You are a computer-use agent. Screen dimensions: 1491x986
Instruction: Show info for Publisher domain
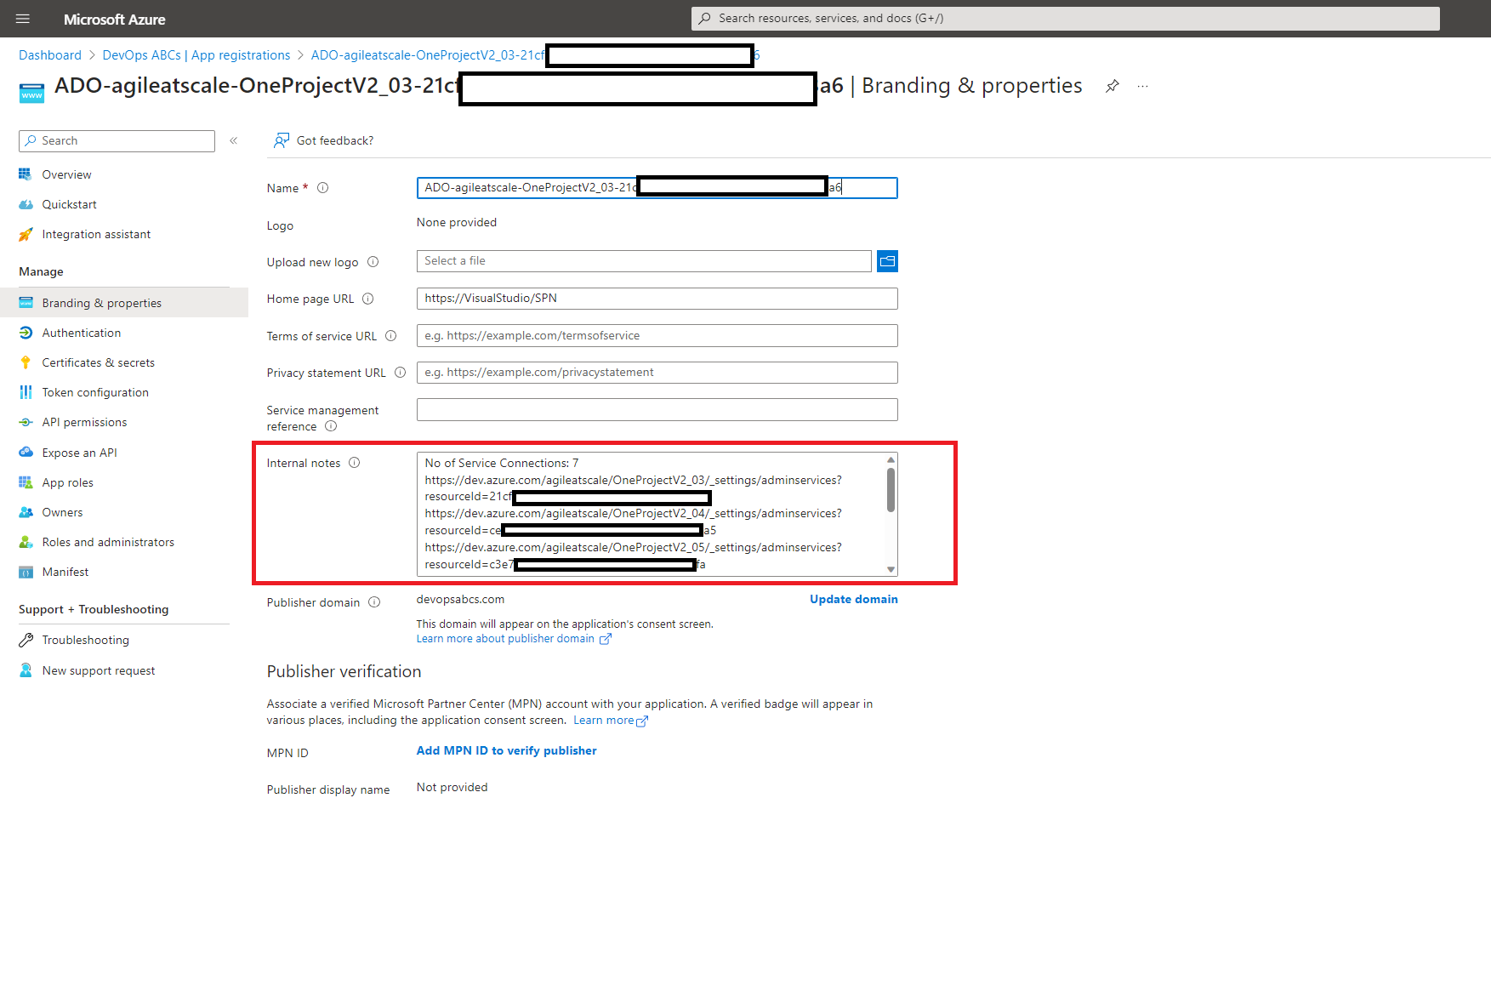[x=374, y=602]
